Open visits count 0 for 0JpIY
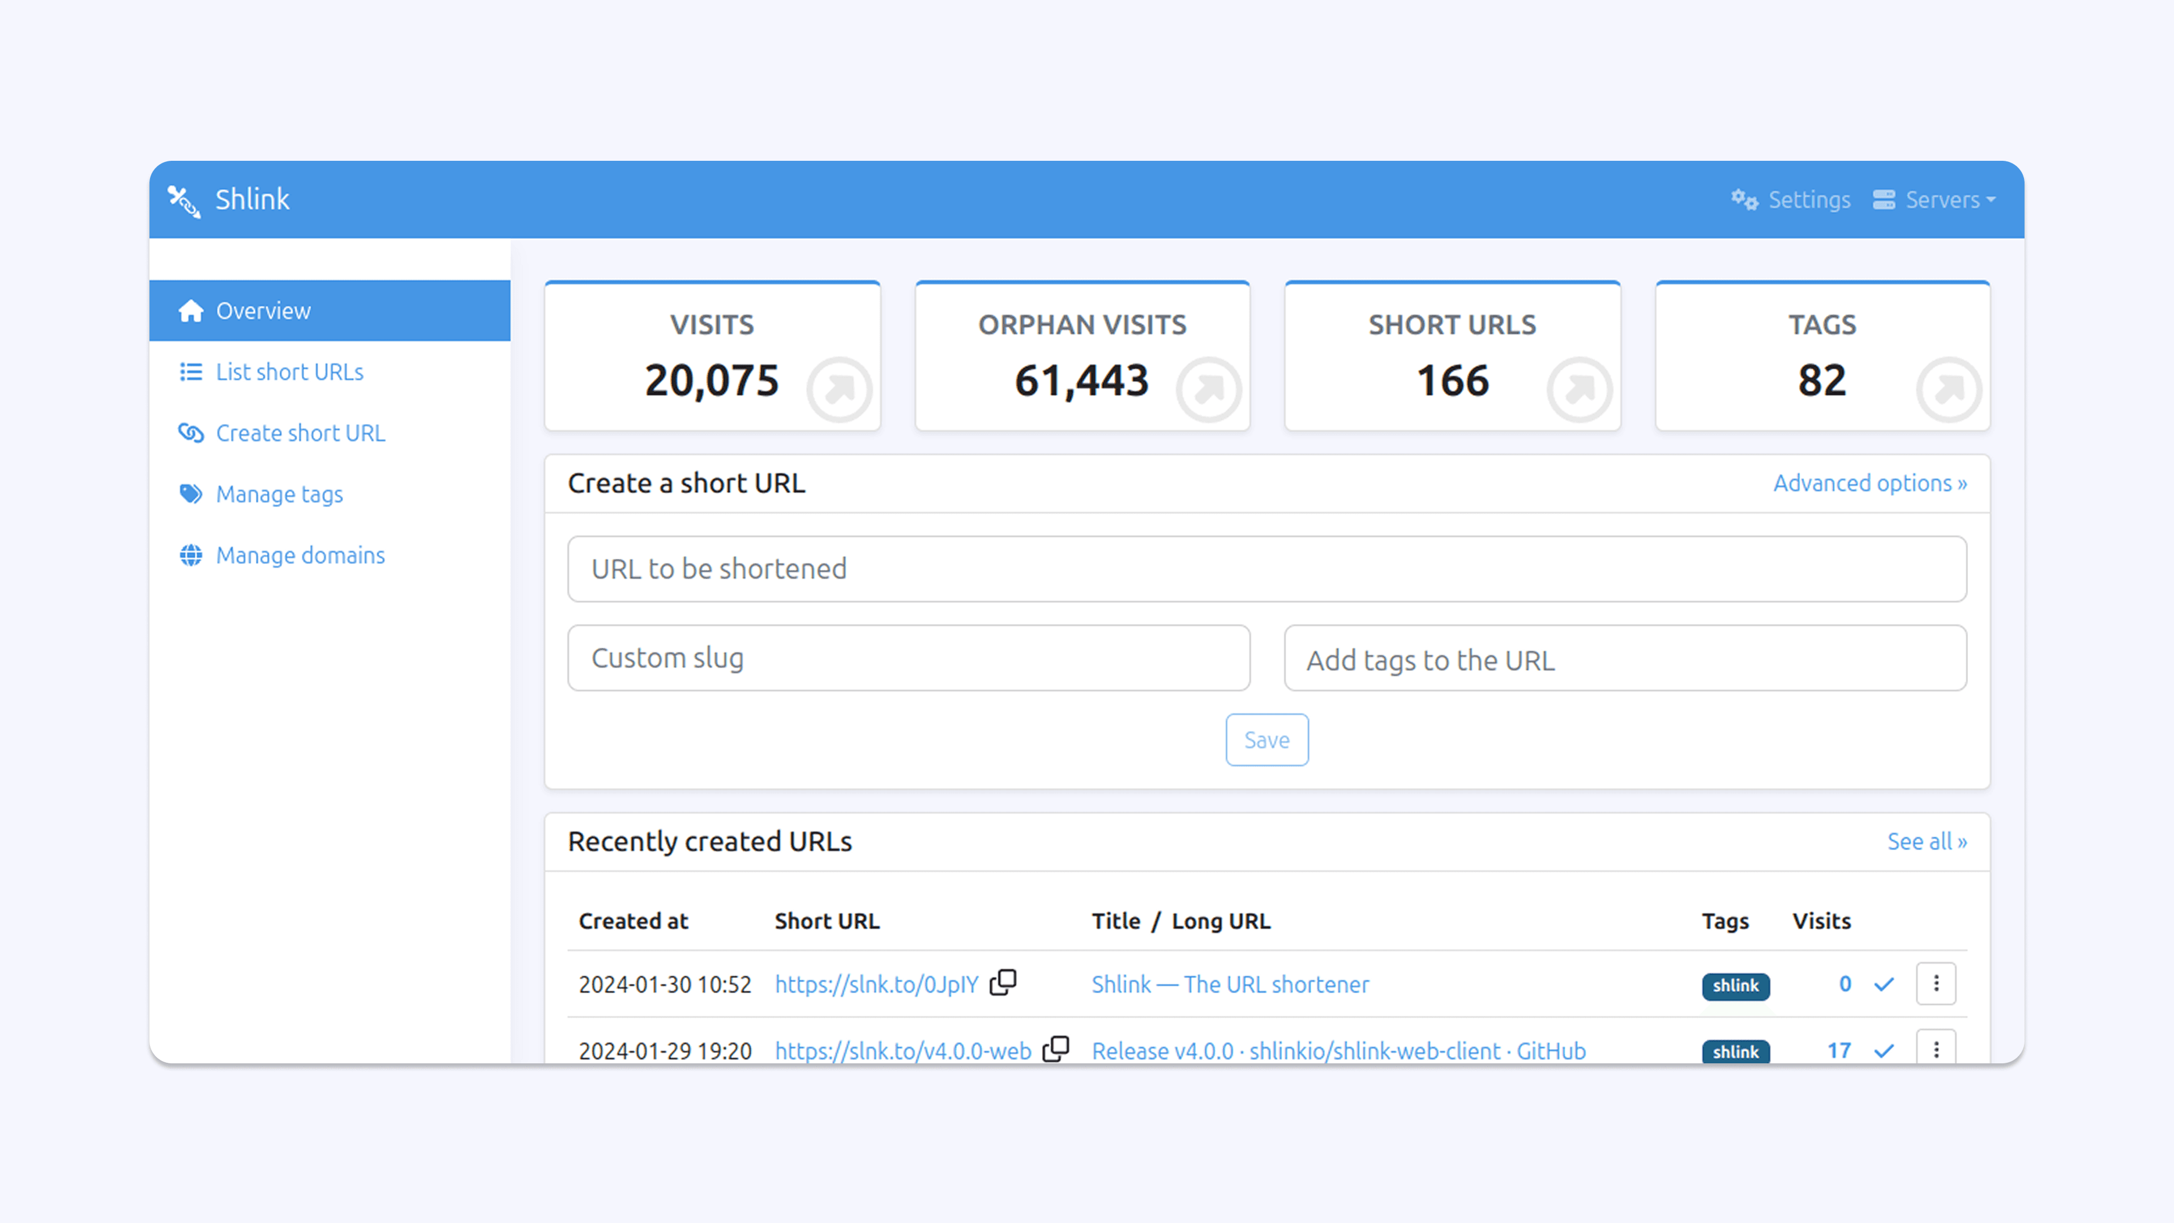The image size is (2174, 1223). 1845,984
